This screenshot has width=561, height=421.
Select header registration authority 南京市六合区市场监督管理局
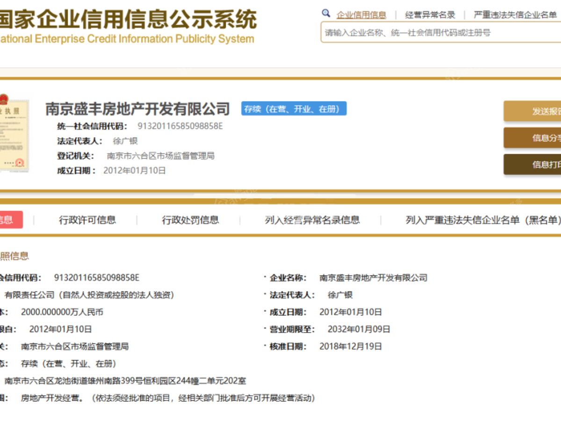click(x=161, y=156)
